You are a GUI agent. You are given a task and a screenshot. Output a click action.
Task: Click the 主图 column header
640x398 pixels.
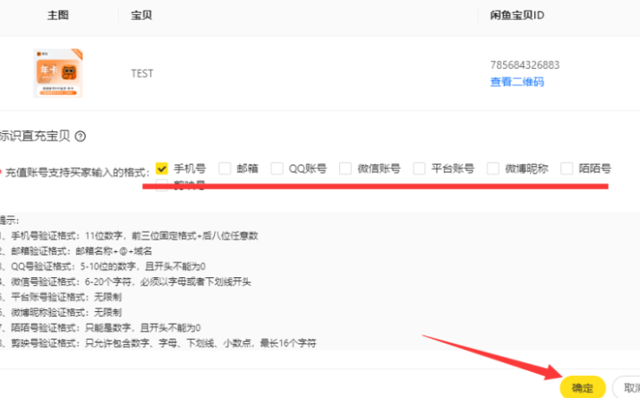click(58, 16)
